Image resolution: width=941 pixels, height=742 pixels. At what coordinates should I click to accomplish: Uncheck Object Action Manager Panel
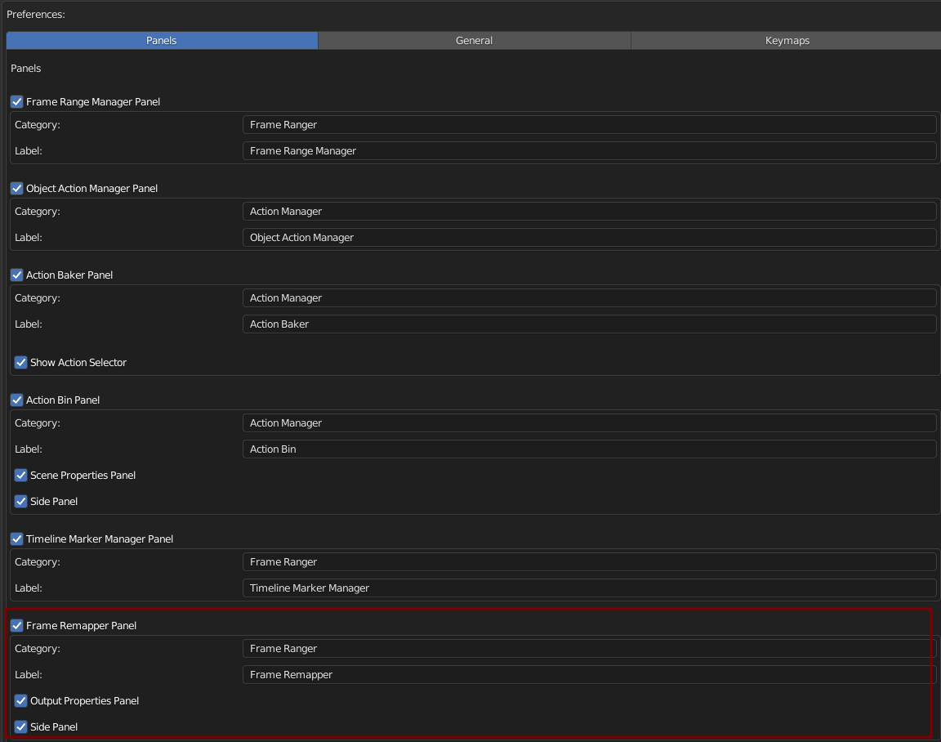pos(17,189)
